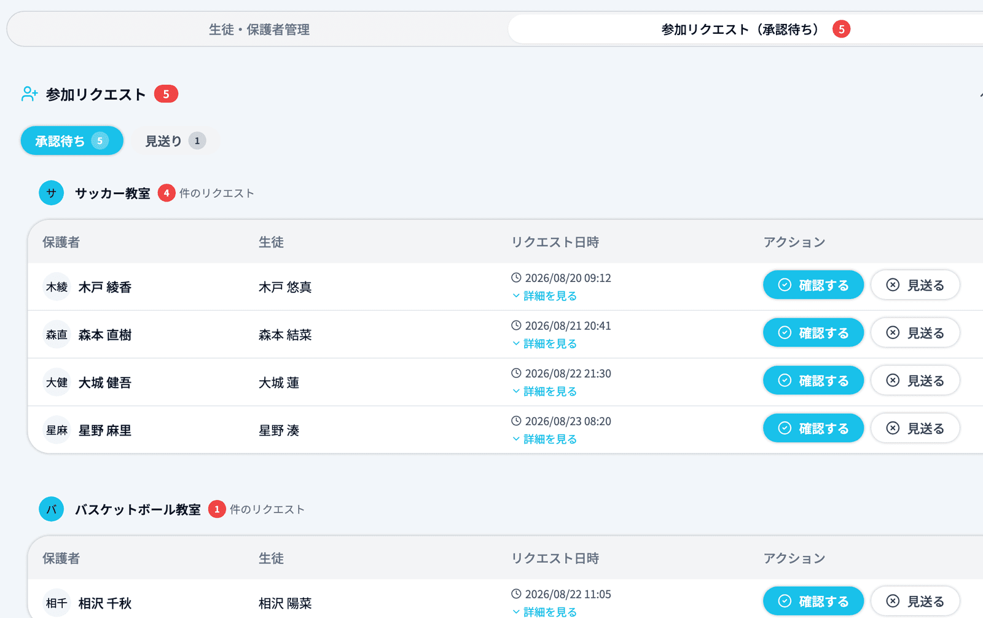
Task: Click the red 1 badge next to バスケットボール教室
Action: 217,509
